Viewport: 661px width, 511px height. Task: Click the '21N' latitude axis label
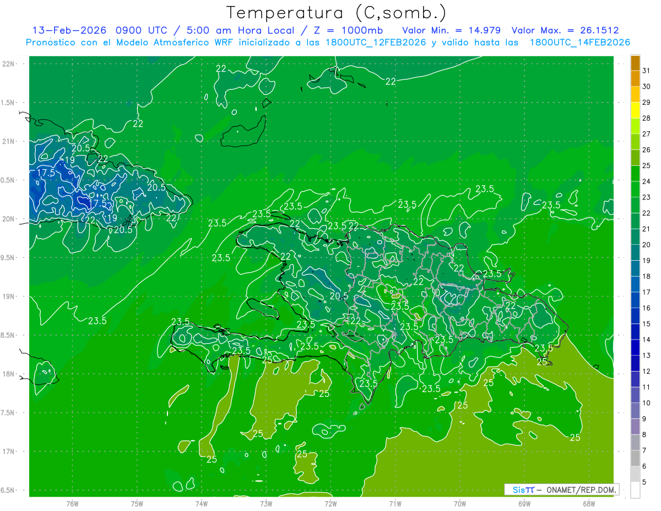(x=8, y=141)
